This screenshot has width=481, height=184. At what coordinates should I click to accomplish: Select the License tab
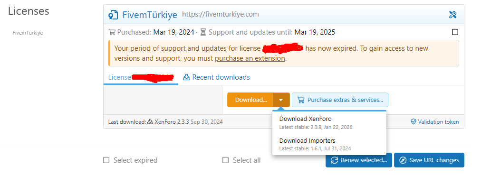click(x=141, y=77)
